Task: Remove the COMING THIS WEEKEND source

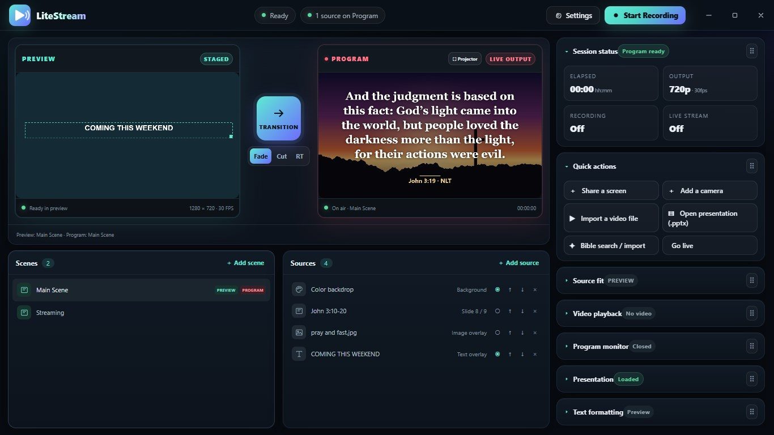Action: click(535, 354)
